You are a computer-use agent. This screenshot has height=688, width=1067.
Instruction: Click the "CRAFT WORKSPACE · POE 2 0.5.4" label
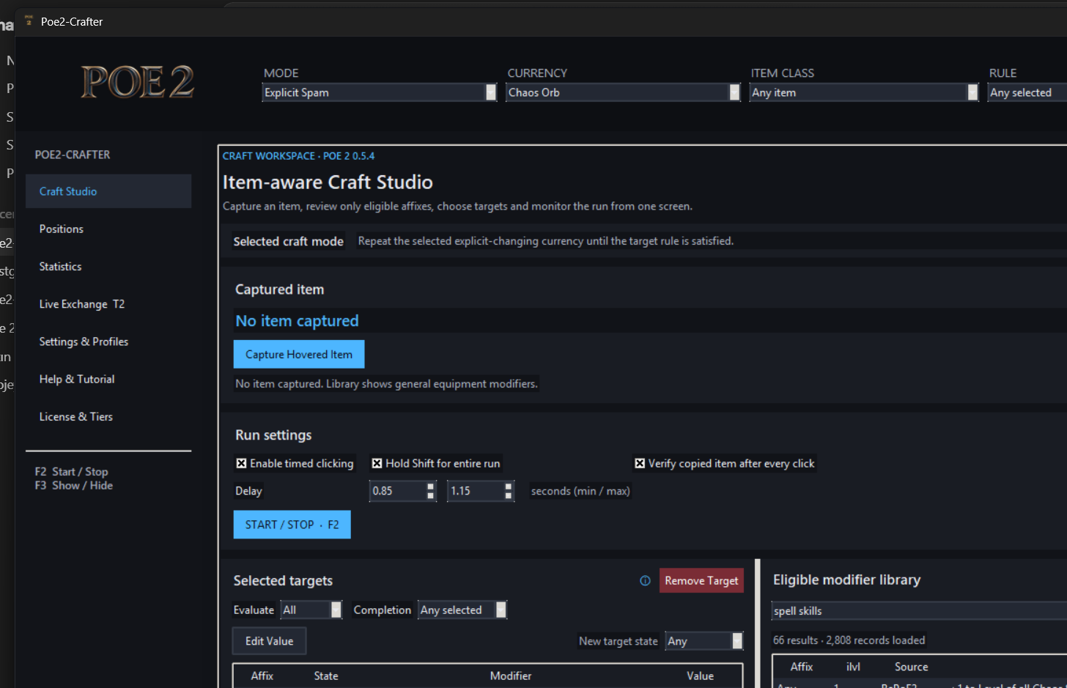tap(298, 156)
